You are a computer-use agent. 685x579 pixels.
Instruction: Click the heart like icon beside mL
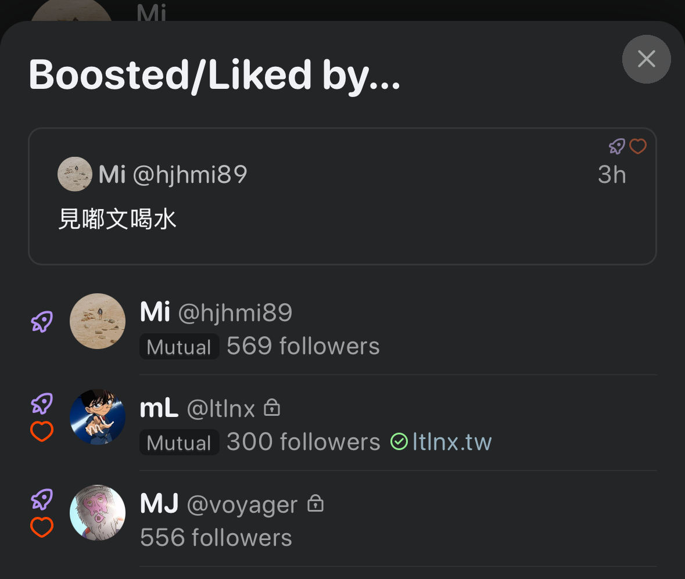tap(42, 431)
